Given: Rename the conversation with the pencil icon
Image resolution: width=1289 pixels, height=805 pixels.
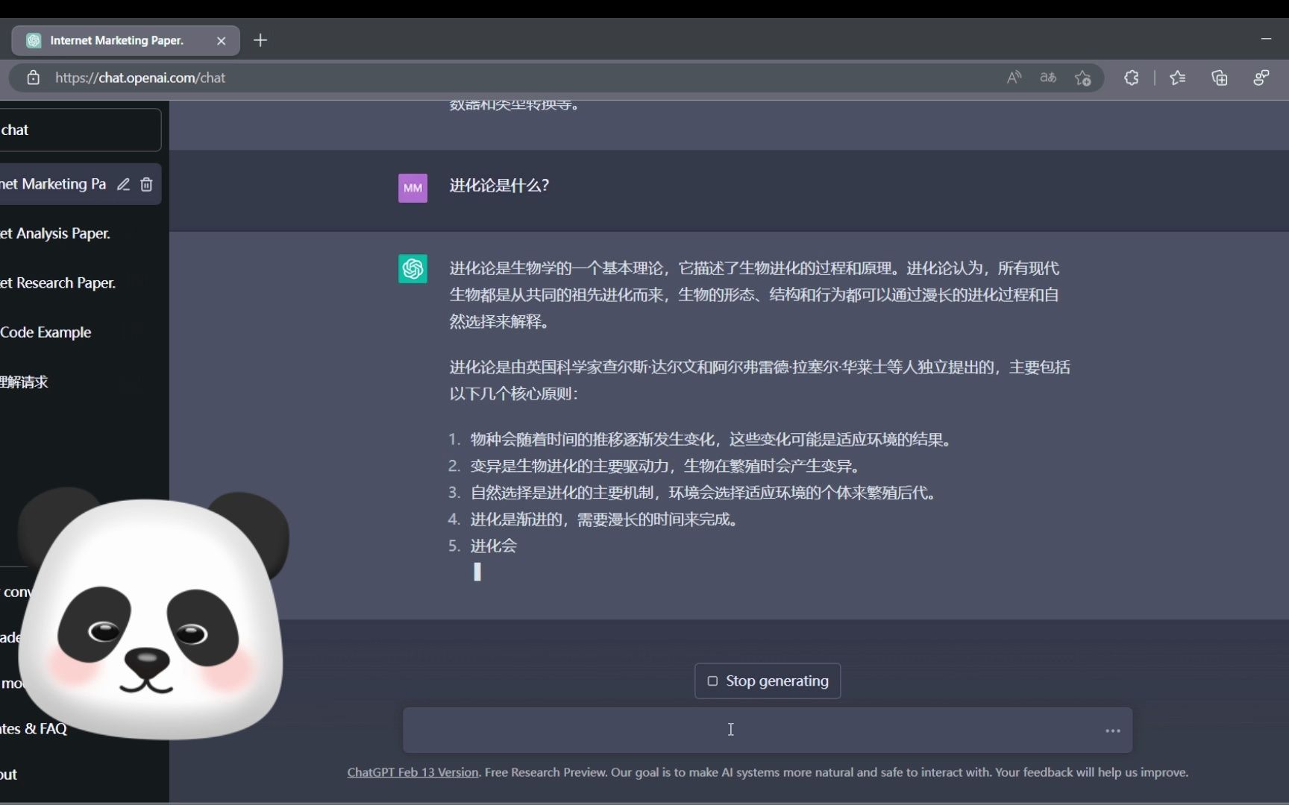Looking at the screenshot, I should [x=124, y=184].
